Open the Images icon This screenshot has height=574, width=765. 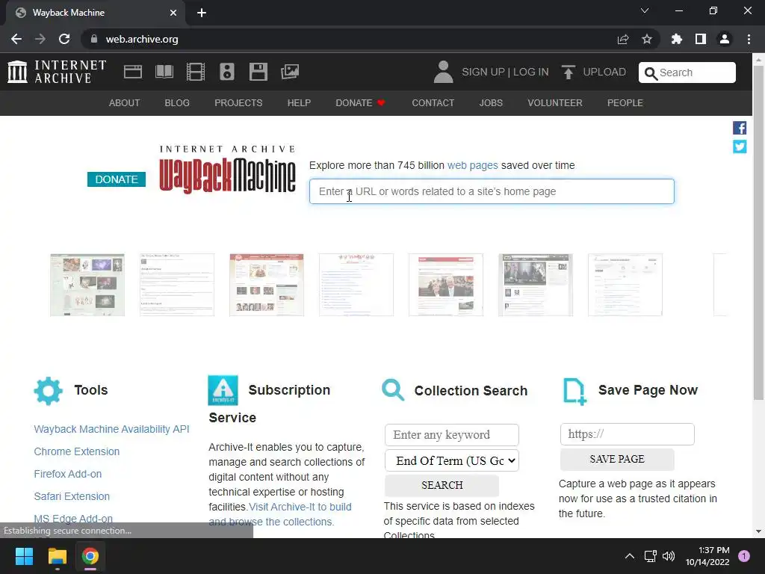coord(290,72)
